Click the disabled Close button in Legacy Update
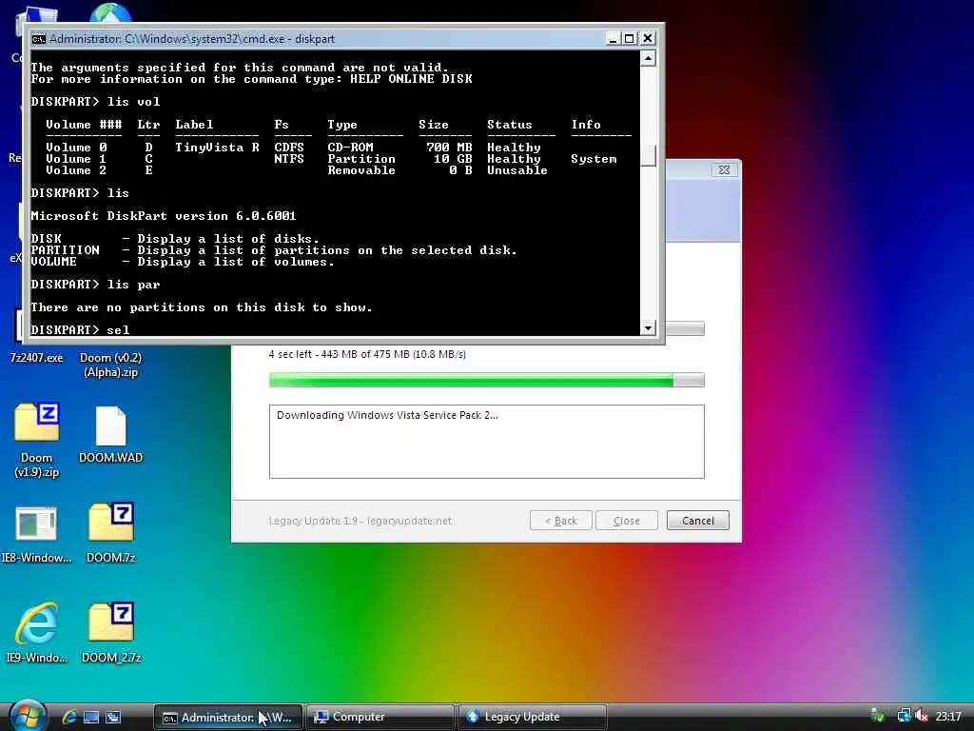Viewport: 974px width, 731px height. coord(626,521)
